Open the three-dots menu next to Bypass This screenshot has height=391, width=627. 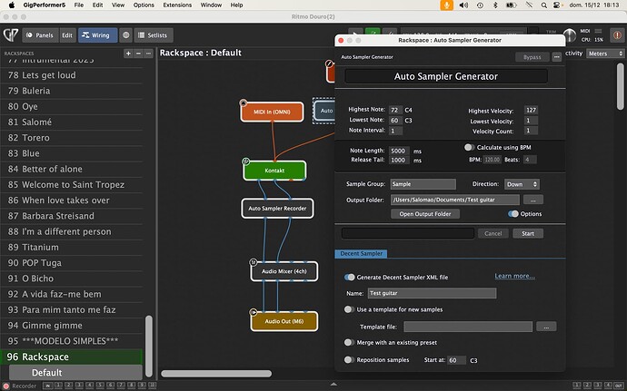tap(557, 57)
